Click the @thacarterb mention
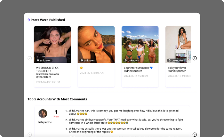 pos(44,77)
